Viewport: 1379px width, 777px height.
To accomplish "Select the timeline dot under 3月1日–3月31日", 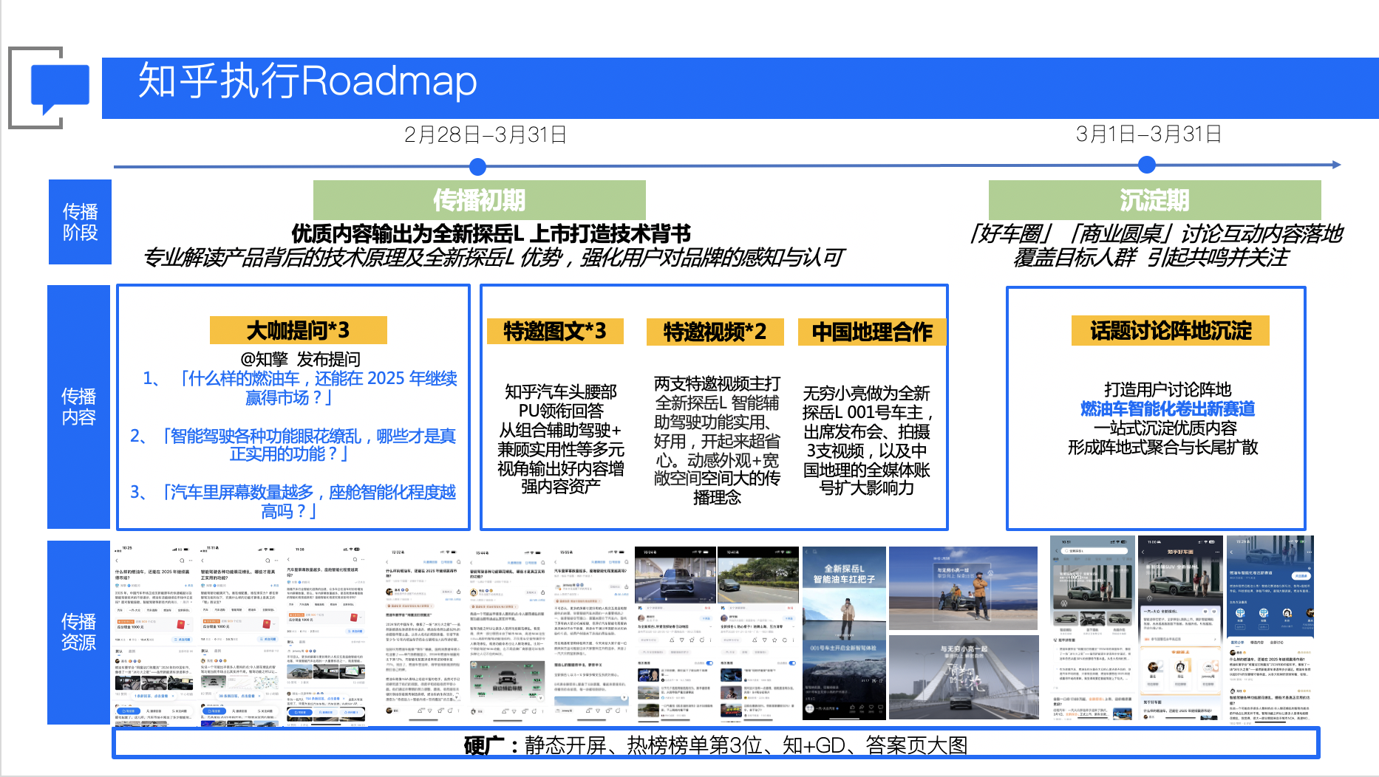I will pyautogui.click(x=1146, y=165).
